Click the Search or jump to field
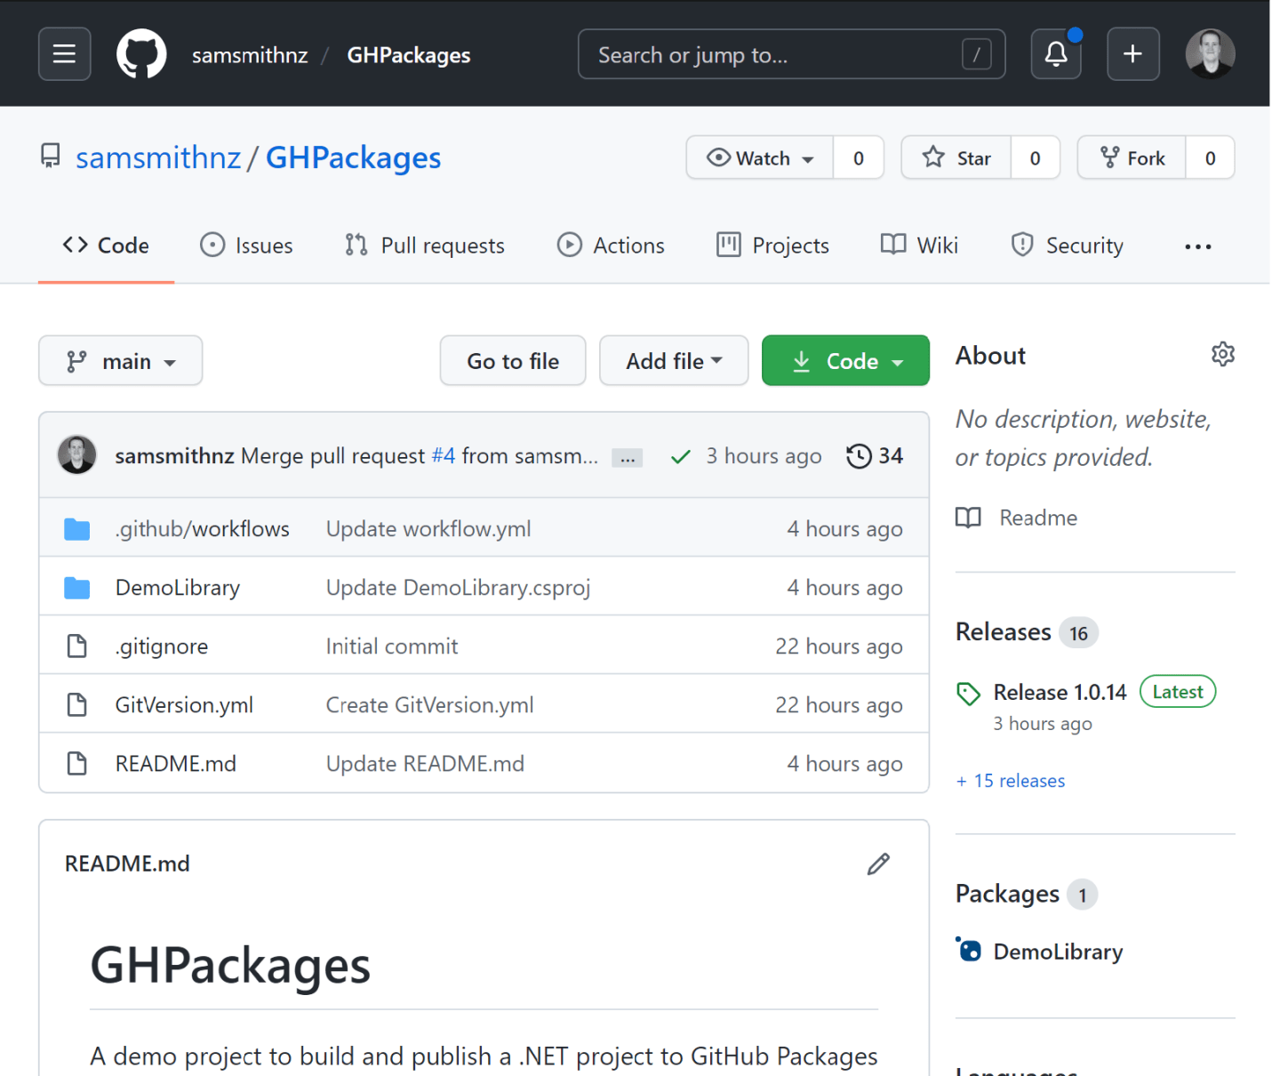This screenshot has width=1280, height=1076. coord(791,54)
